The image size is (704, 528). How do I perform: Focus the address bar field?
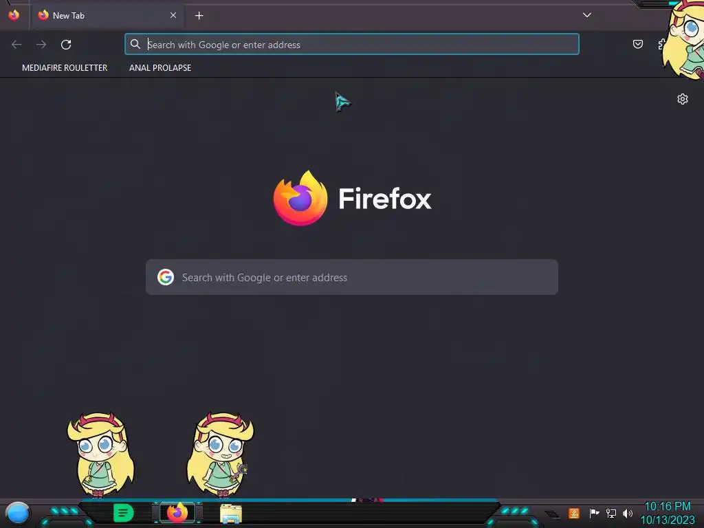click(x=351, y=45)
